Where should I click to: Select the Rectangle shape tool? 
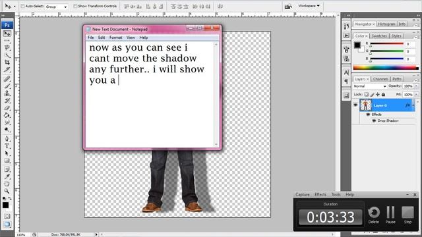coord(7,161)
